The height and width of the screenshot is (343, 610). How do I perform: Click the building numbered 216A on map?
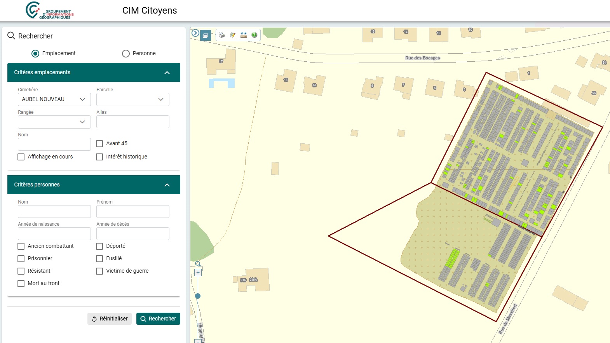(x=253, y=280)
